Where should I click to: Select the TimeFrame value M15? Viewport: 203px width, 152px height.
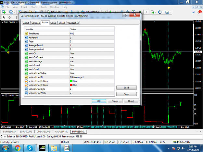click(x=92, y=34)
